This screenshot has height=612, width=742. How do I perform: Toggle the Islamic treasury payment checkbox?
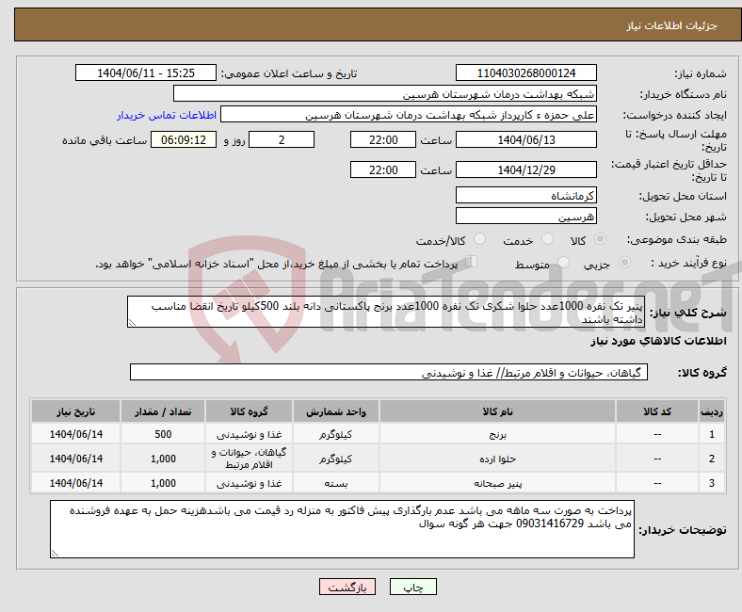click(x=473, y=263)
